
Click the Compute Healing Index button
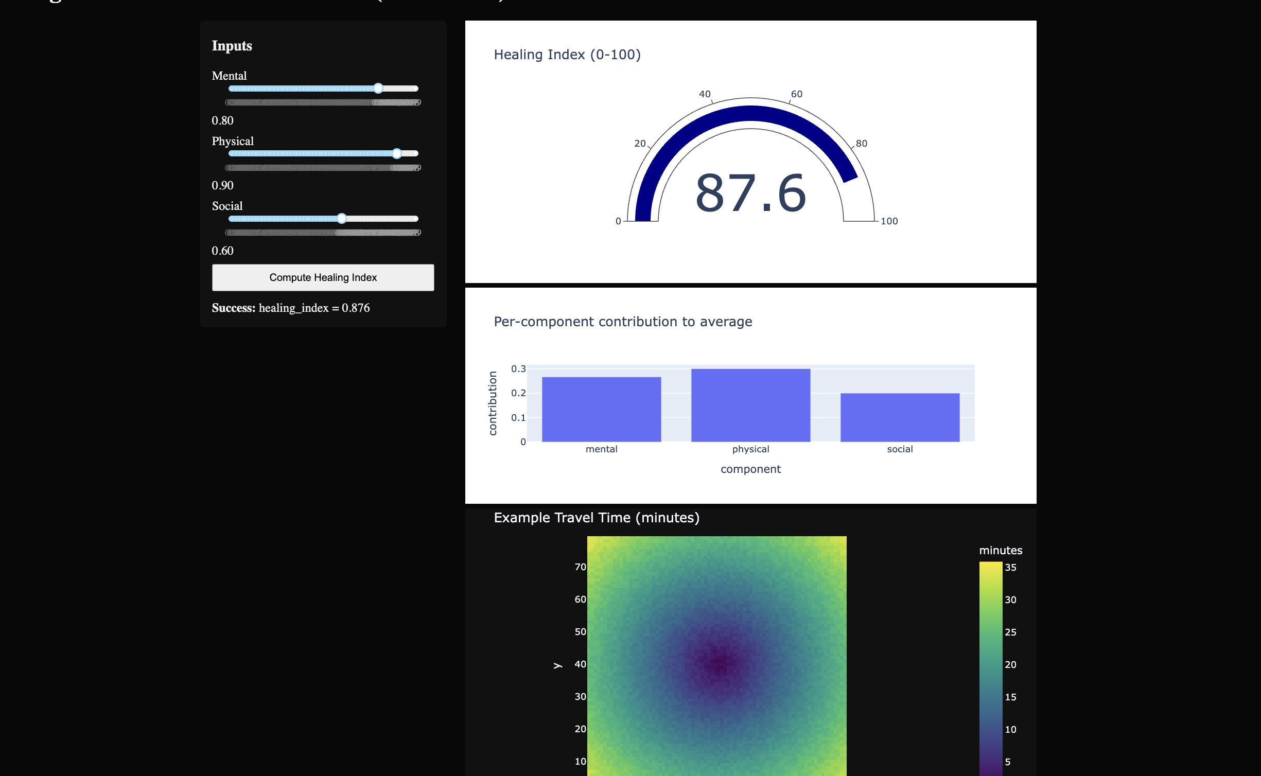323,277
